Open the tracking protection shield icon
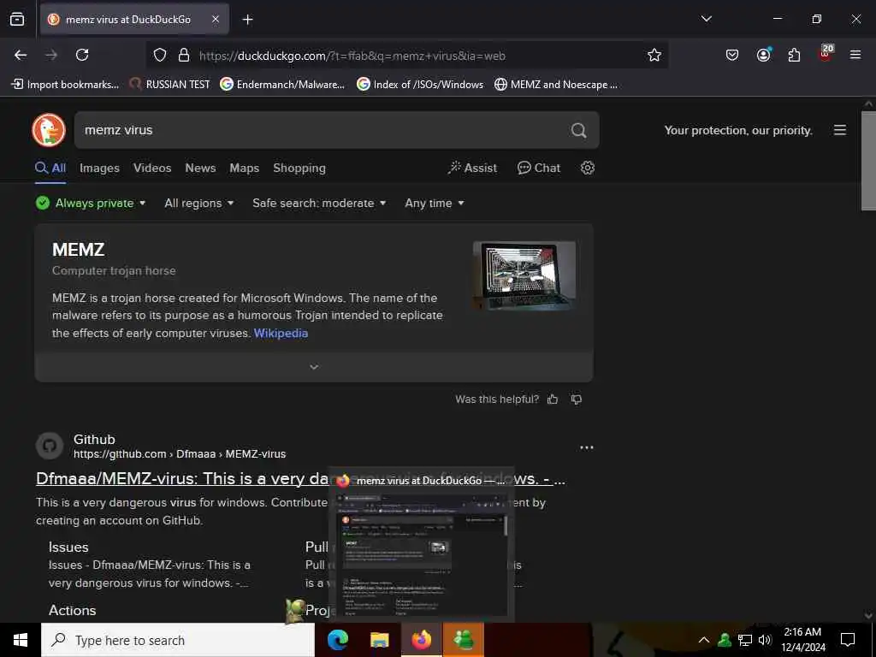876x657 pixels. tap(160, 56)
